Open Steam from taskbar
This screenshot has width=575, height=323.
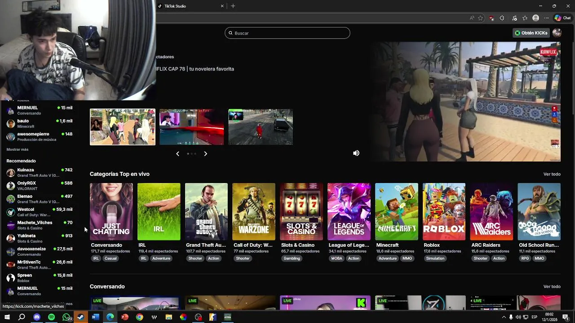pyautogui.click(x=81, y=317)
